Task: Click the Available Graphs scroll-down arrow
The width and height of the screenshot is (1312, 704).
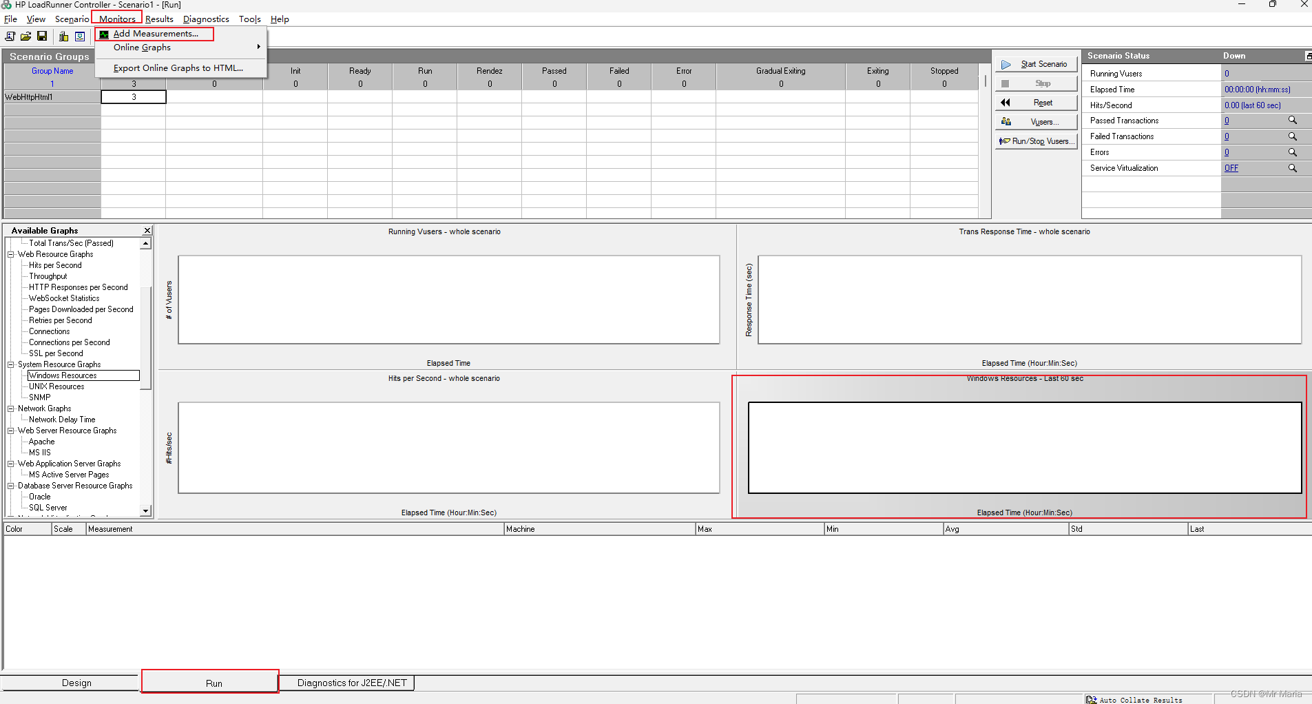Action: [145, 510]
